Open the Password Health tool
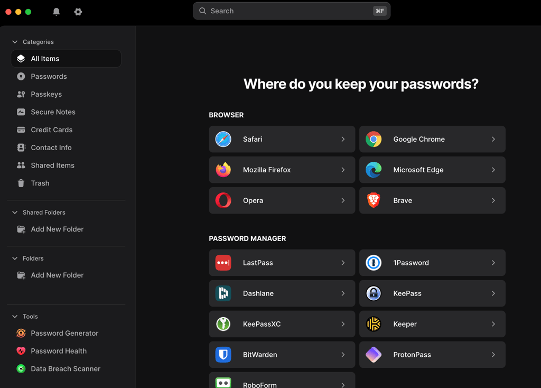 coord(66,351)
